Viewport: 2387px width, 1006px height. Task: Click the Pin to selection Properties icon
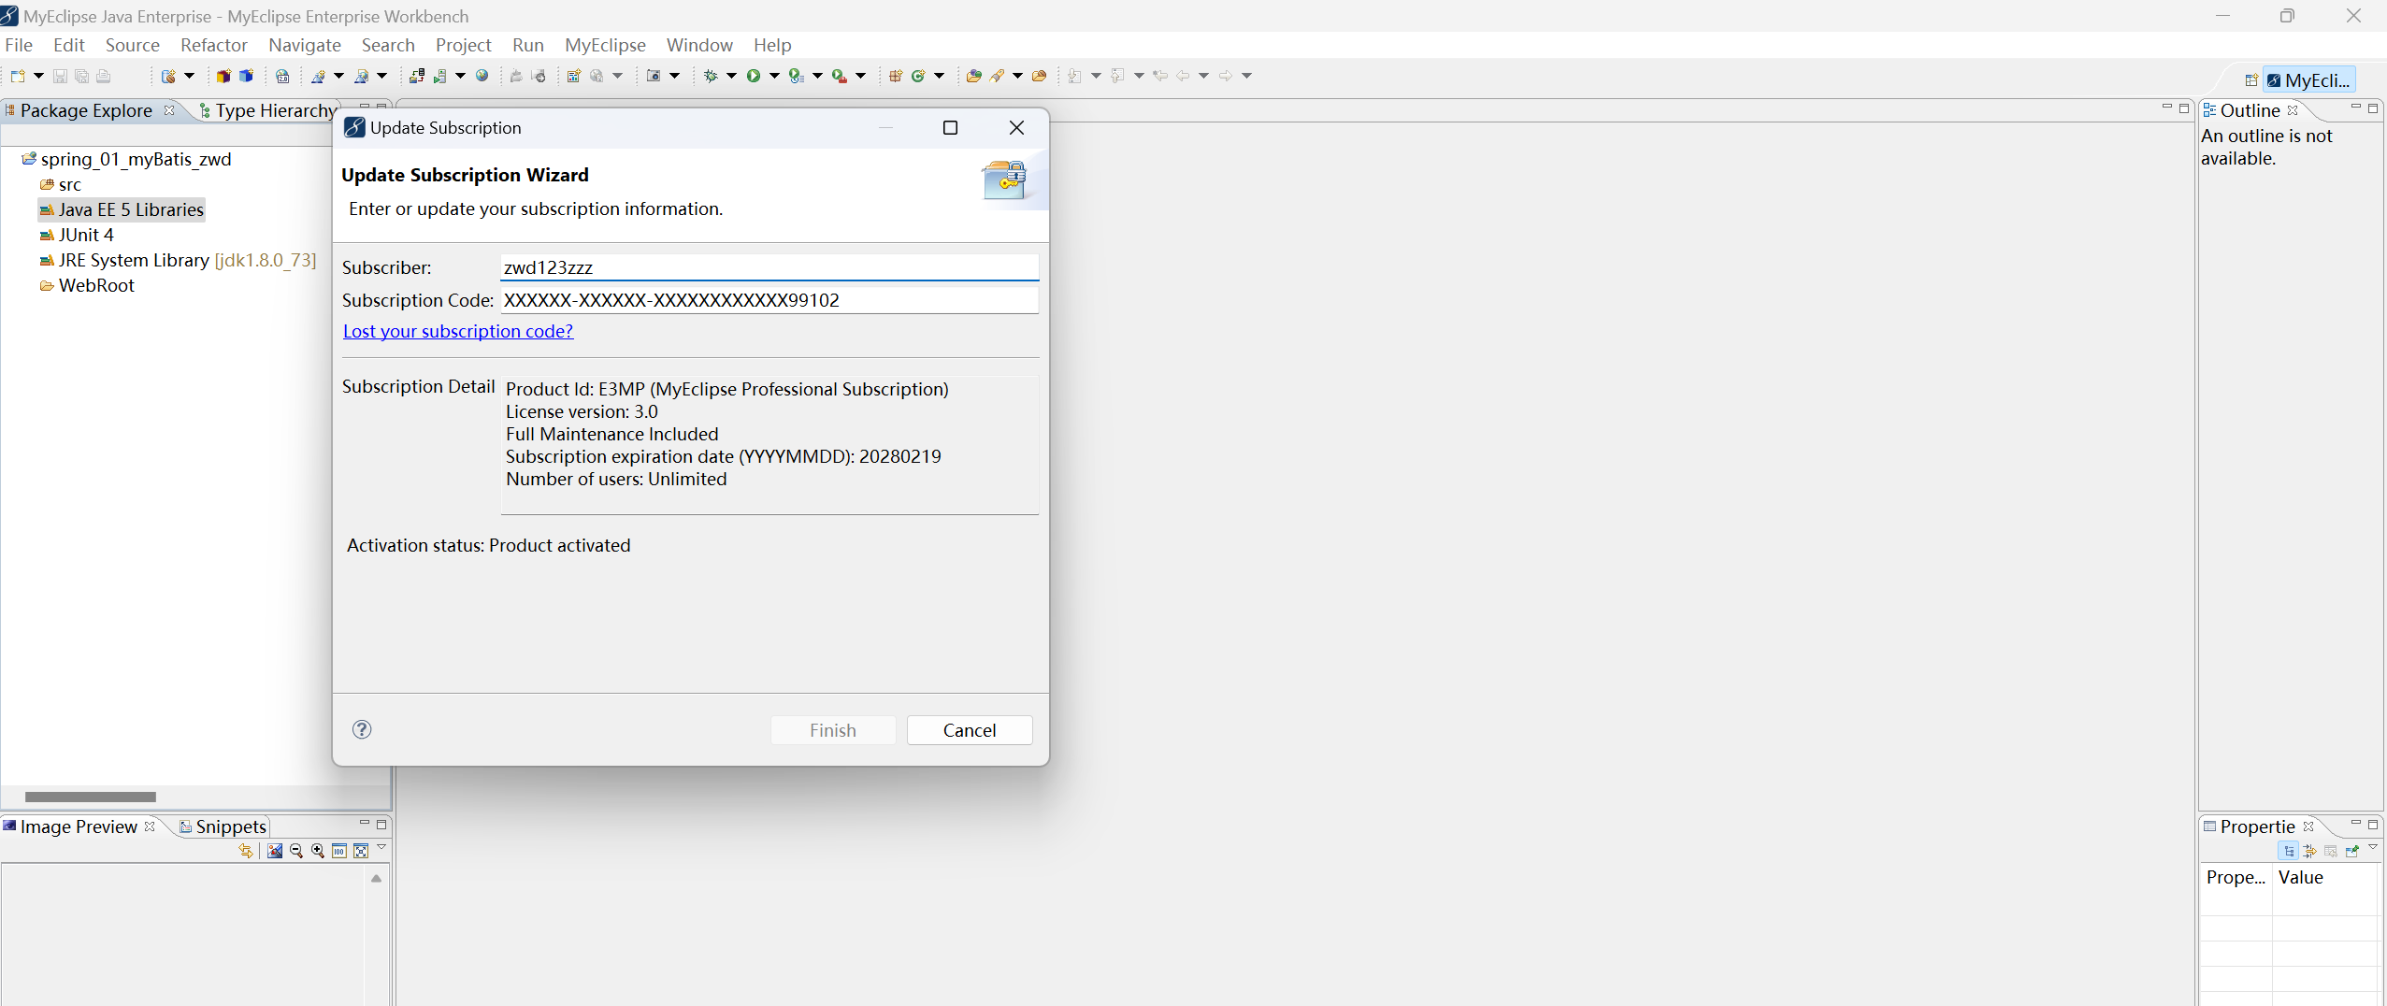[2352, 851]
